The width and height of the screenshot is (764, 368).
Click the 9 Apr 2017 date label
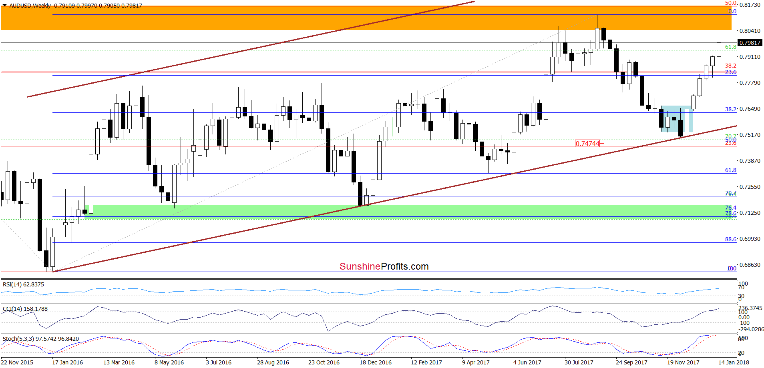click(x=476, y=362)
